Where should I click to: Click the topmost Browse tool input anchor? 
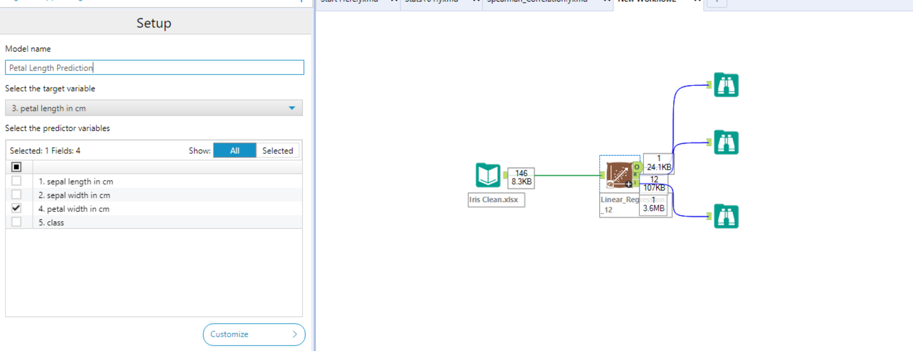709,85
